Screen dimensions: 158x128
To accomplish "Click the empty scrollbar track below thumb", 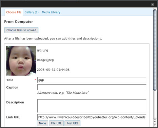I will tap(155, 105).
